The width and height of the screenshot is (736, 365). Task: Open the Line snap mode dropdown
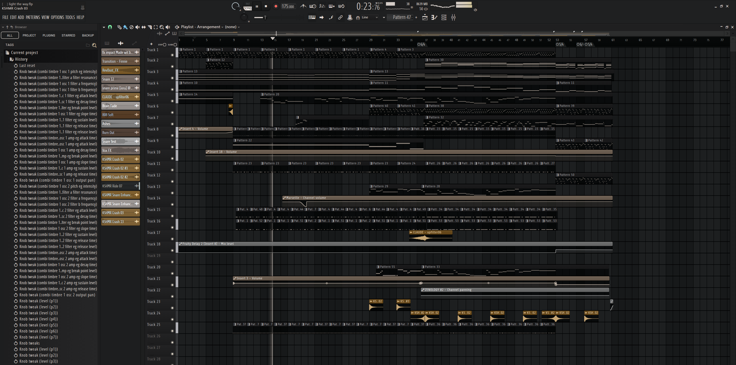click(x=369, y=18)
